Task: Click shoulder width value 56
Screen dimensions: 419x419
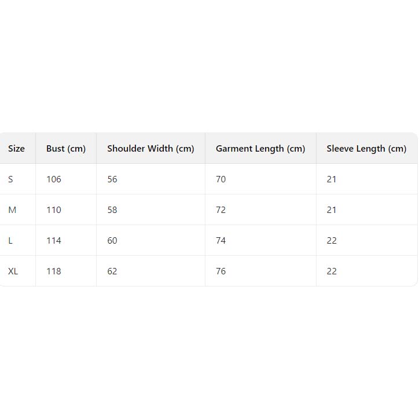Action: [112, 179]
